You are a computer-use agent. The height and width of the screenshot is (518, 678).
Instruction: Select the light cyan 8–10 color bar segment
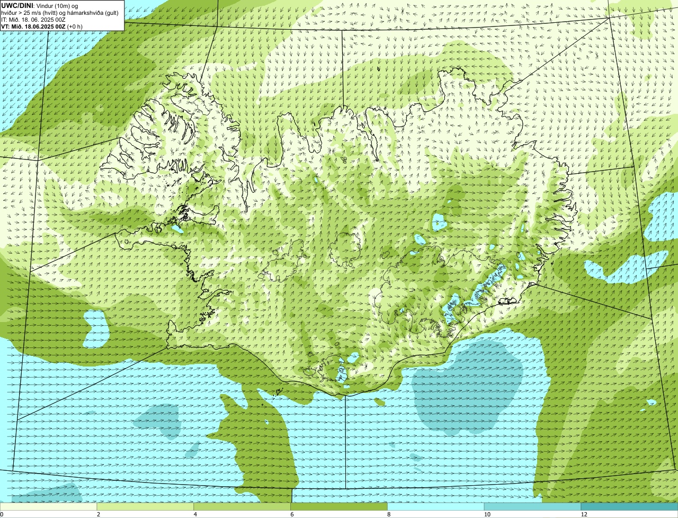click(436, 507)
